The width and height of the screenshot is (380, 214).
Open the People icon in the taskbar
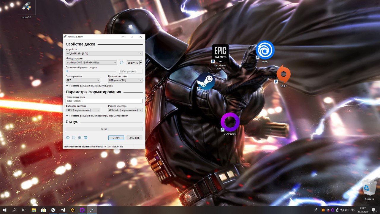(316, 210)
